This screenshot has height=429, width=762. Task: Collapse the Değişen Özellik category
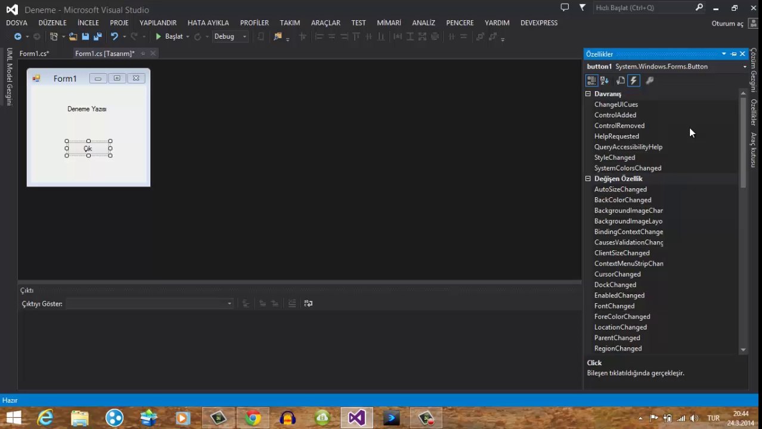[x=588, y=179]
